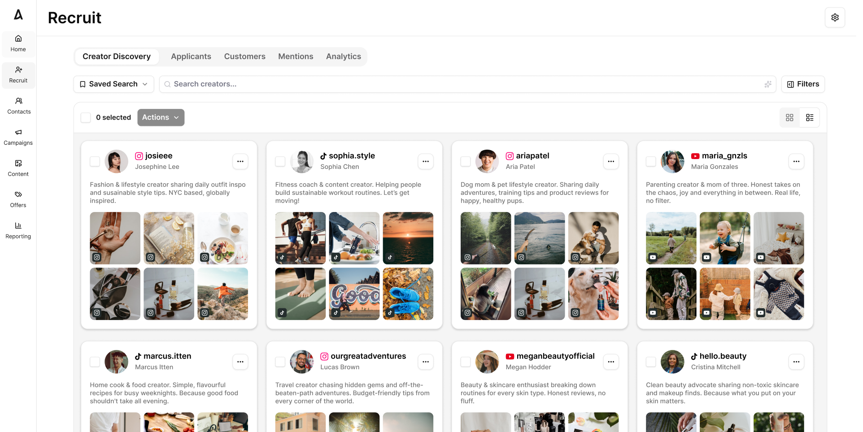This screenshot has height=432, width=863.
Task: Click the name Megan Hodder
Action: pos(528,367)
